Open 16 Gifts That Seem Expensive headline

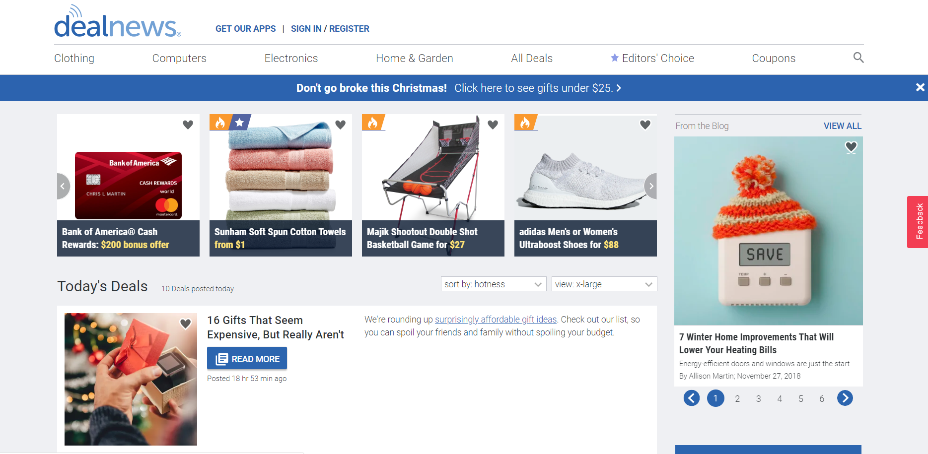tap(276, 327)
